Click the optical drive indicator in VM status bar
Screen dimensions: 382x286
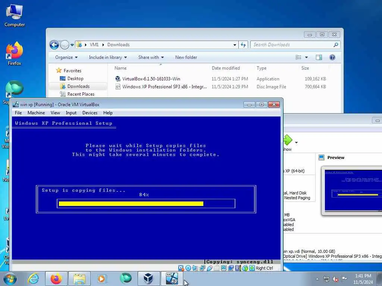point(188,268)
